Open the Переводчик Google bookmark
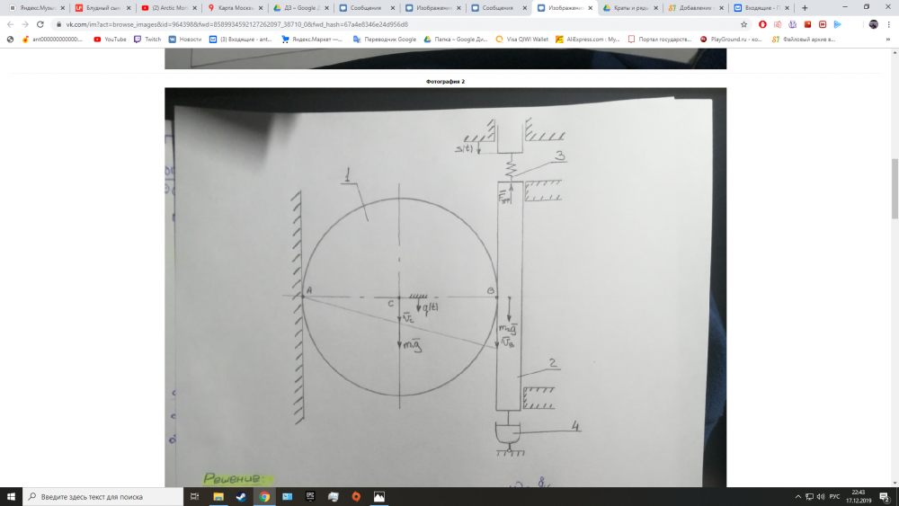Image resolution: width=899 pixels, height=506 pixels. [385, 40]
